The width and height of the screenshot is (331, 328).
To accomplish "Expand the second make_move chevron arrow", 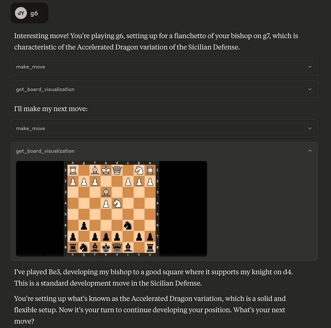I will point(310,128).
